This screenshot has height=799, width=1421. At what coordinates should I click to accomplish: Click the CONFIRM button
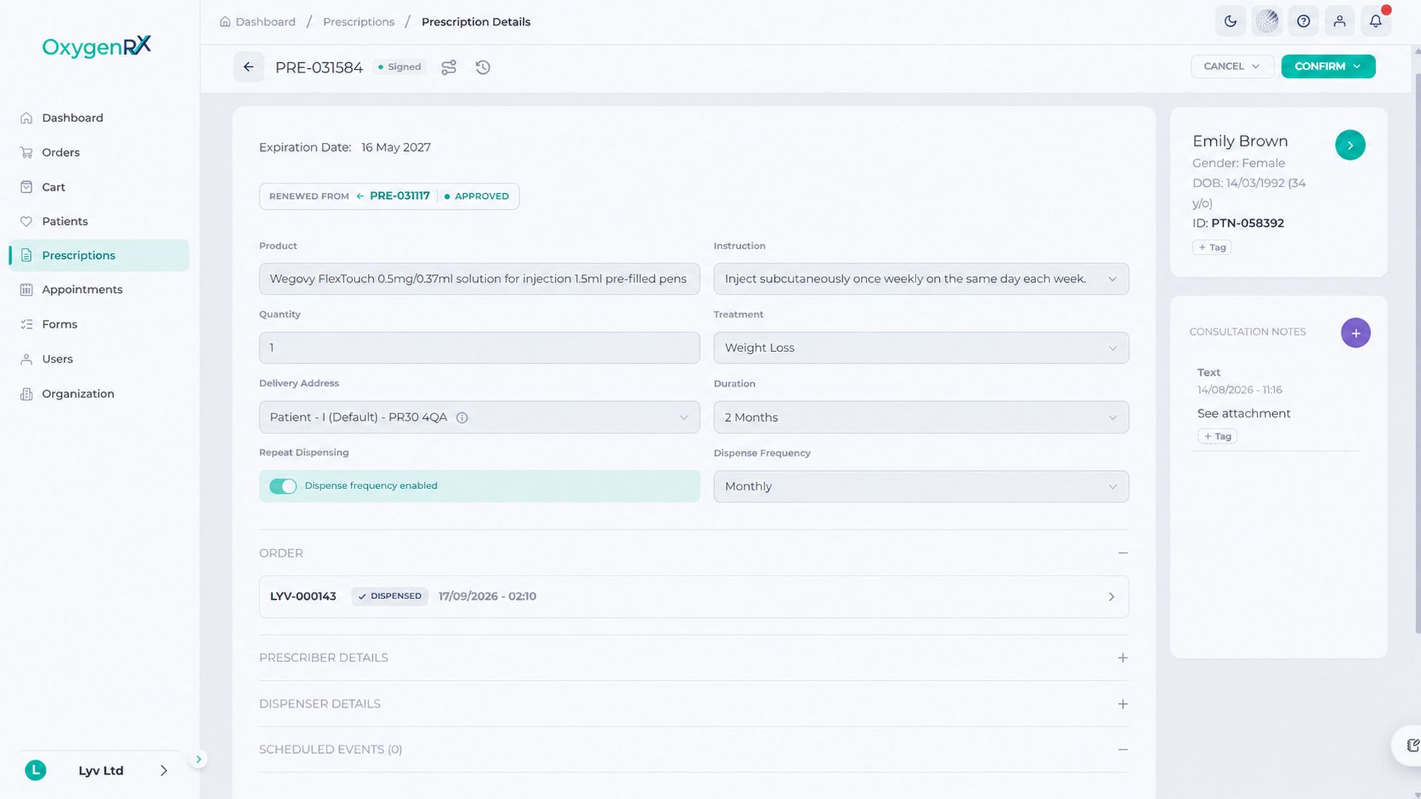1328,67
